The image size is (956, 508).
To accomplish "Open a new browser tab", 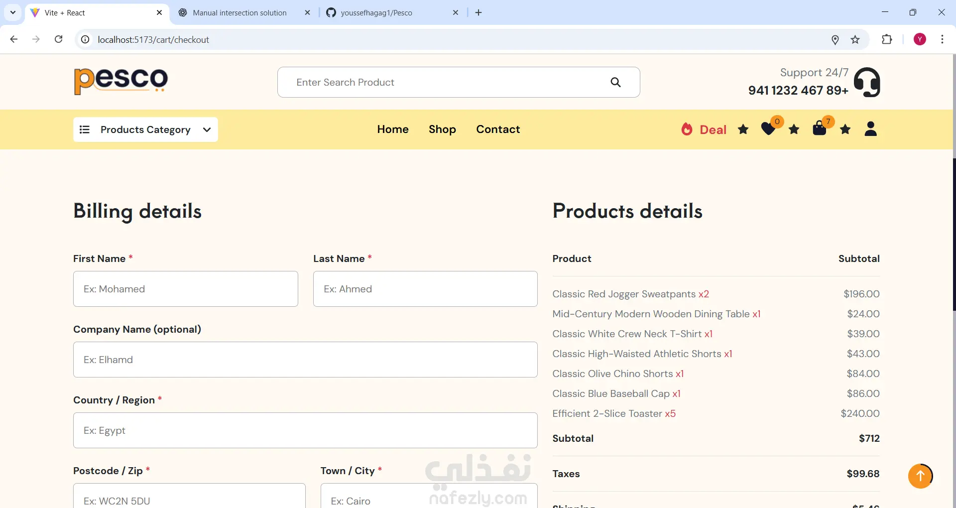I will pos(478,12).
